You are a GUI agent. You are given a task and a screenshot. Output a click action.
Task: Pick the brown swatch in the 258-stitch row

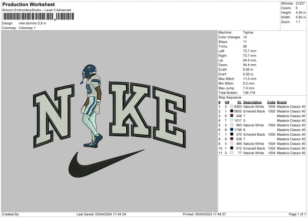point(232,139)
